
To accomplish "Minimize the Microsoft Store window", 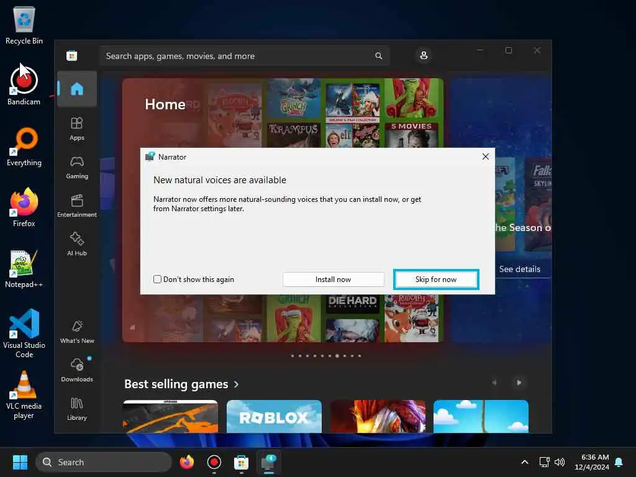I will pyautogui.click(x=480, y=50).
